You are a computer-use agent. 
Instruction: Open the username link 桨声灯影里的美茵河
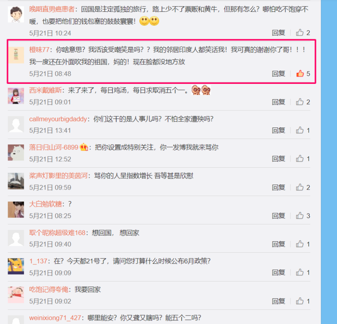[58, 176]
